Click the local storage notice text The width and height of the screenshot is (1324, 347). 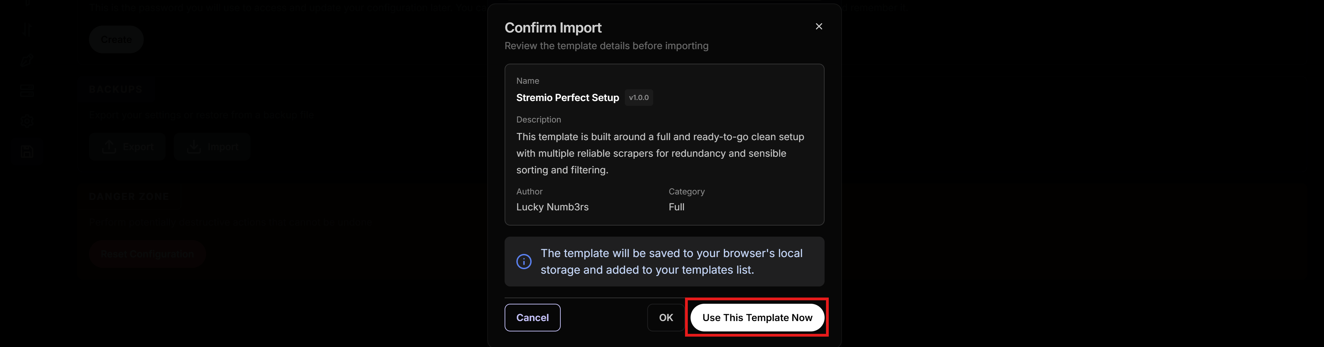click(x=671, y=261)
